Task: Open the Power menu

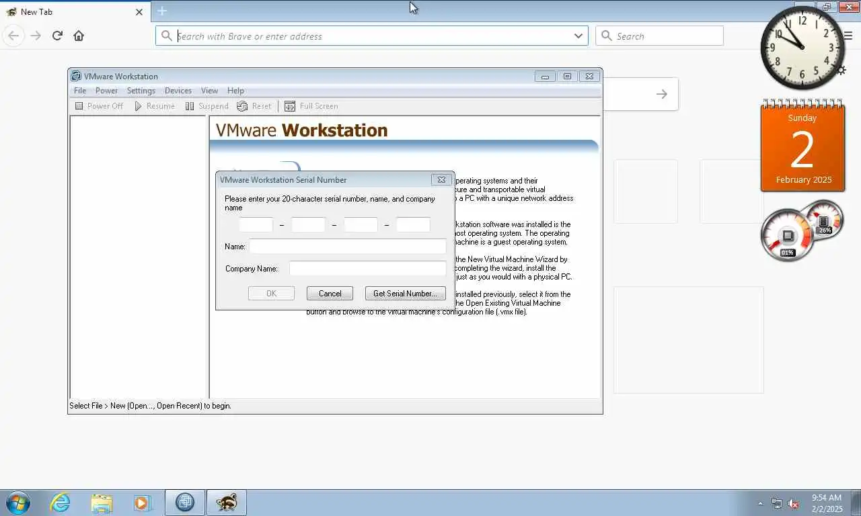Action: click(106, 91)
